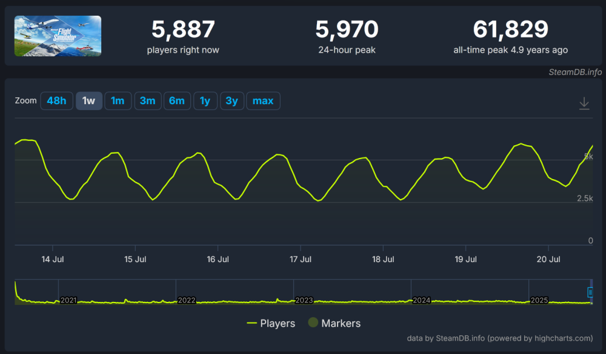Click the 61,829 all-time peak figure
The height and width of the screenshot is (354, 606).
510,29
